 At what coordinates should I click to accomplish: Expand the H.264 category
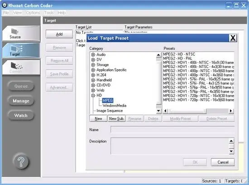(93, 75)
